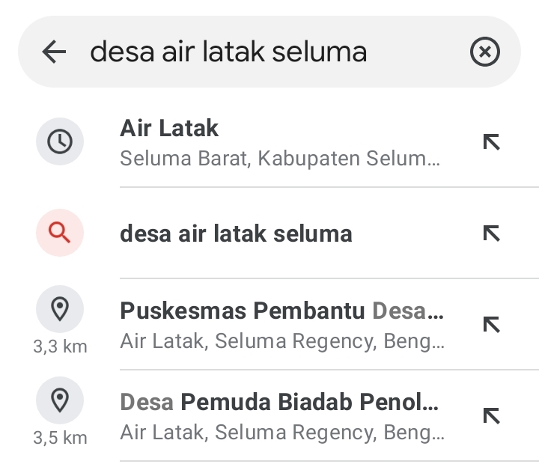Click the clock history icon for Air Latak
The height and width of the screenshot is (464, 539).
[x=60, y=141]
